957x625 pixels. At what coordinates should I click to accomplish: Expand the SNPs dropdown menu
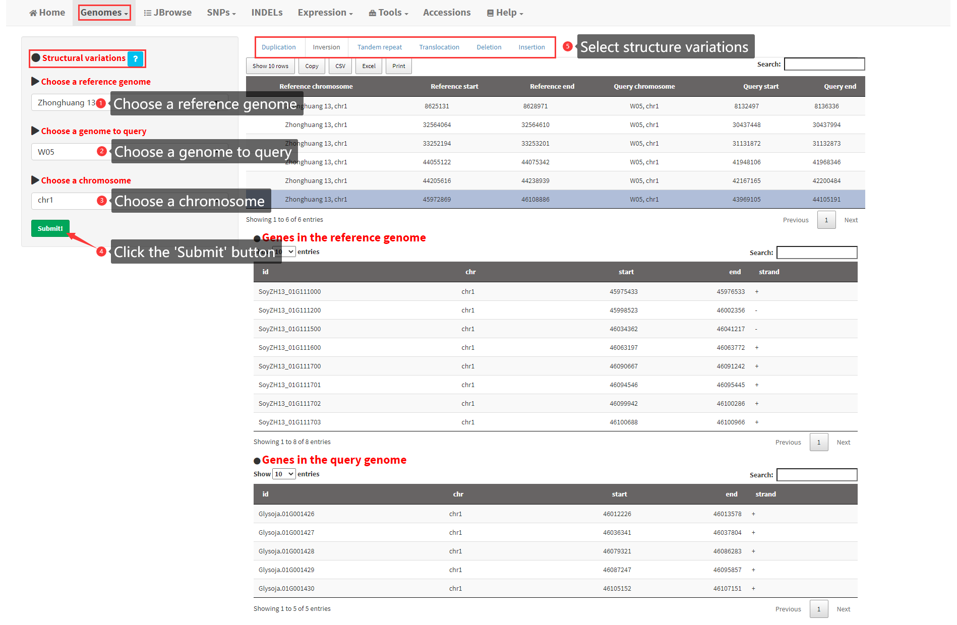point(221,13)
